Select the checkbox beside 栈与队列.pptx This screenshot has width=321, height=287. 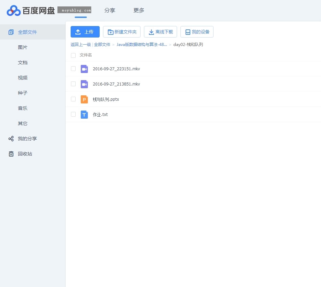coord(73,99)
